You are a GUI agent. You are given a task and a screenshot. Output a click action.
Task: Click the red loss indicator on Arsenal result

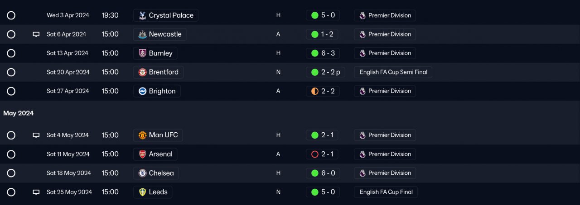pyautogui.click(x=315, y=154)
